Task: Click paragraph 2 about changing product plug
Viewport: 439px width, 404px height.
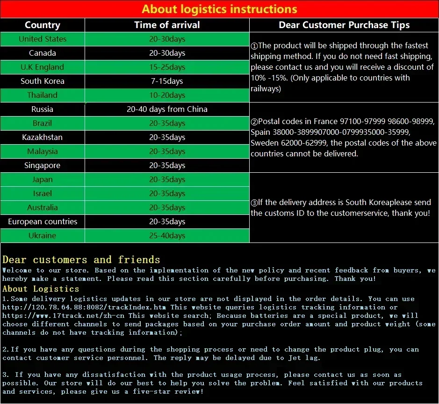Action: pos(210,353)
